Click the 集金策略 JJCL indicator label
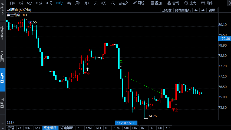This screenshot has width=231, height=130. pos(17,15)
